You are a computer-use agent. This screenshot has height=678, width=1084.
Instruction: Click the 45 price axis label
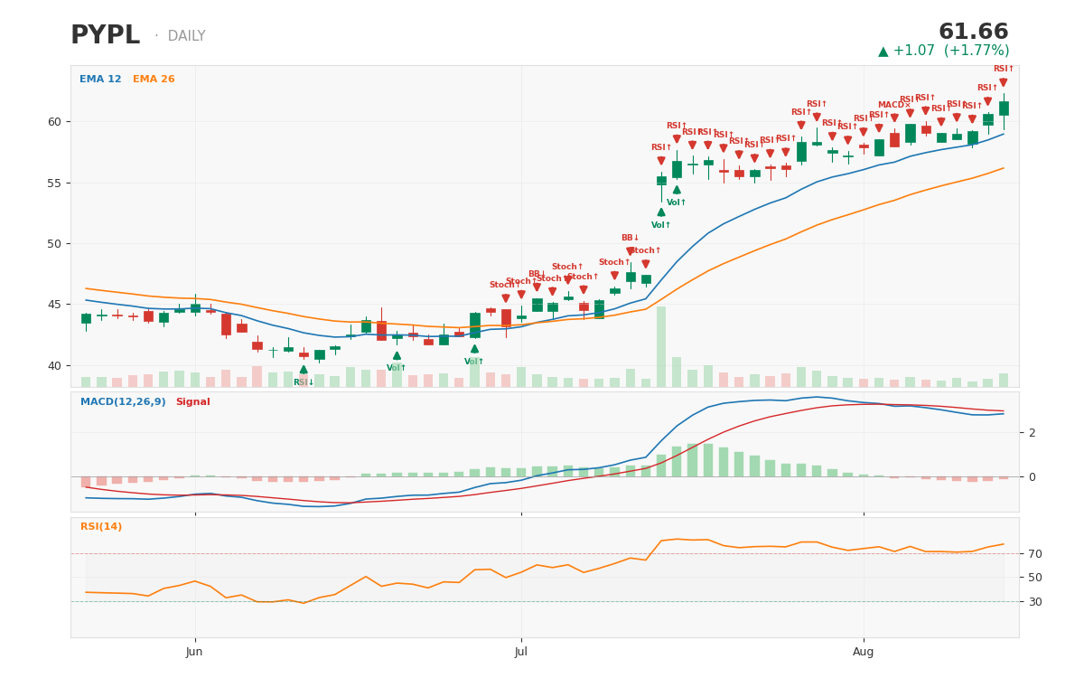point(54,305)
